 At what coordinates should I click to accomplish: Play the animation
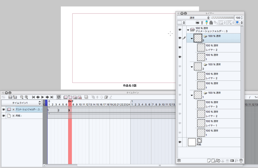tap(43, 97)
